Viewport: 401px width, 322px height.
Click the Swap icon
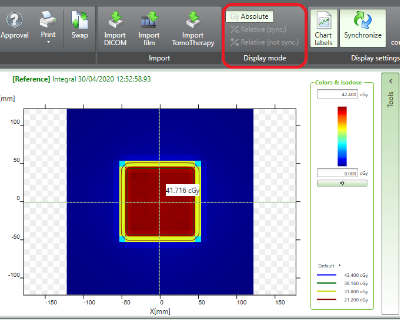point(80,19)
